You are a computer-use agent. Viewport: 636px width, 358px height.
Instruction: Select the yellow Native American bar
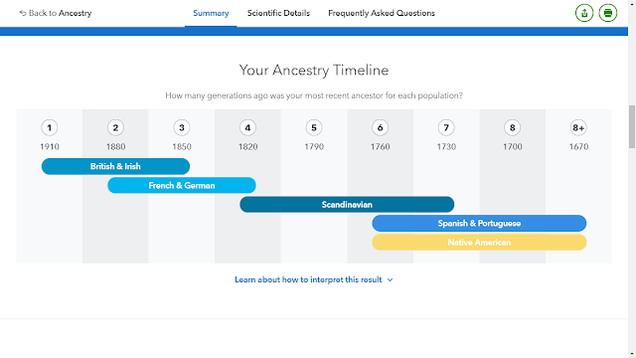(x=479, y=243)
